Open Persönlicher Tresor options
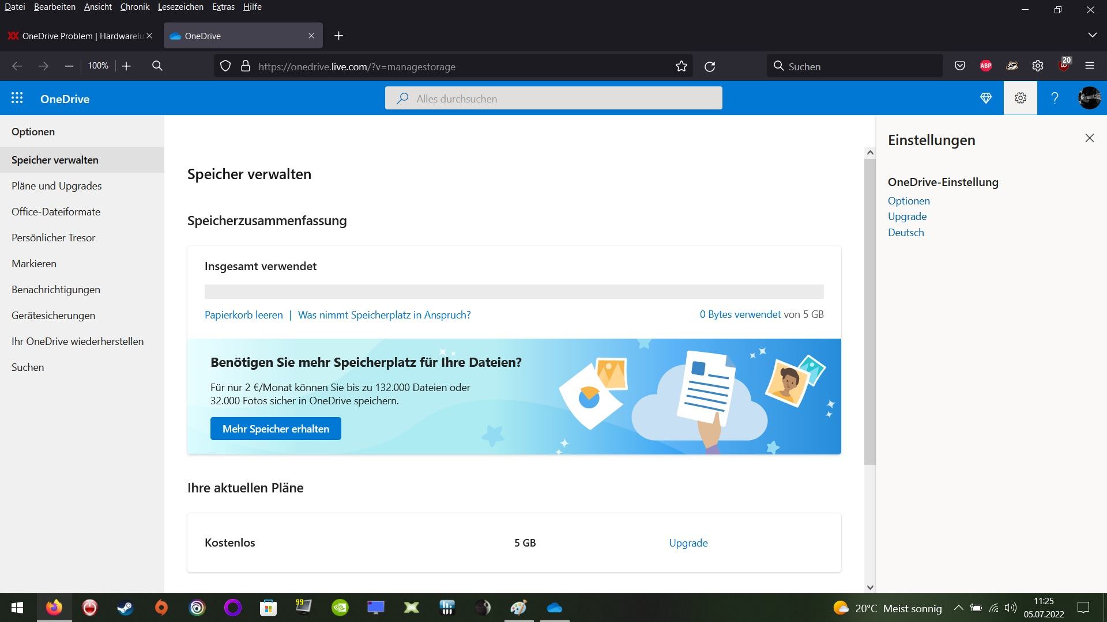The width and height of the screenshot is (1107, 622). [x=82, y=238]
